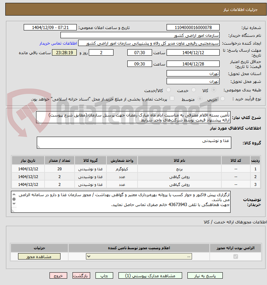This screenshot has width=267, height=285.
Task: Click the بازگشت back button
Action: point(81,275)
